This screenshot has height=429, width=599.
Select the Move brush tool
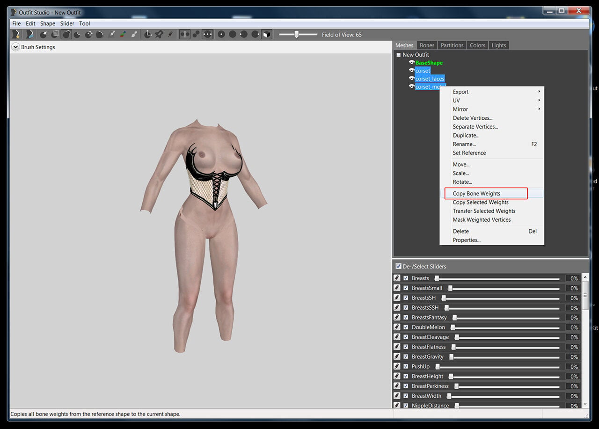88,34
